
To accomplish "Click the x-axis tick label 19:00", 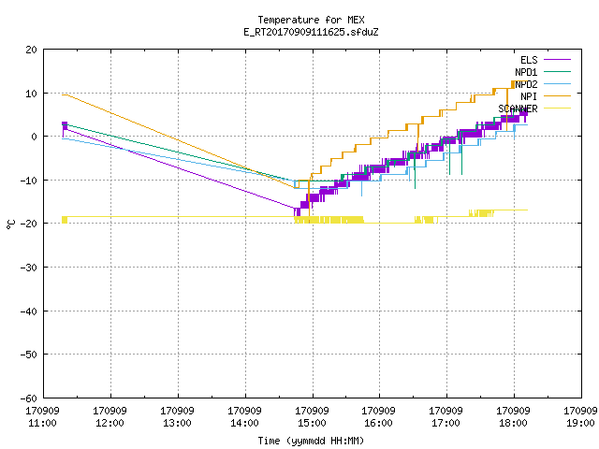I will pos(580,423).
